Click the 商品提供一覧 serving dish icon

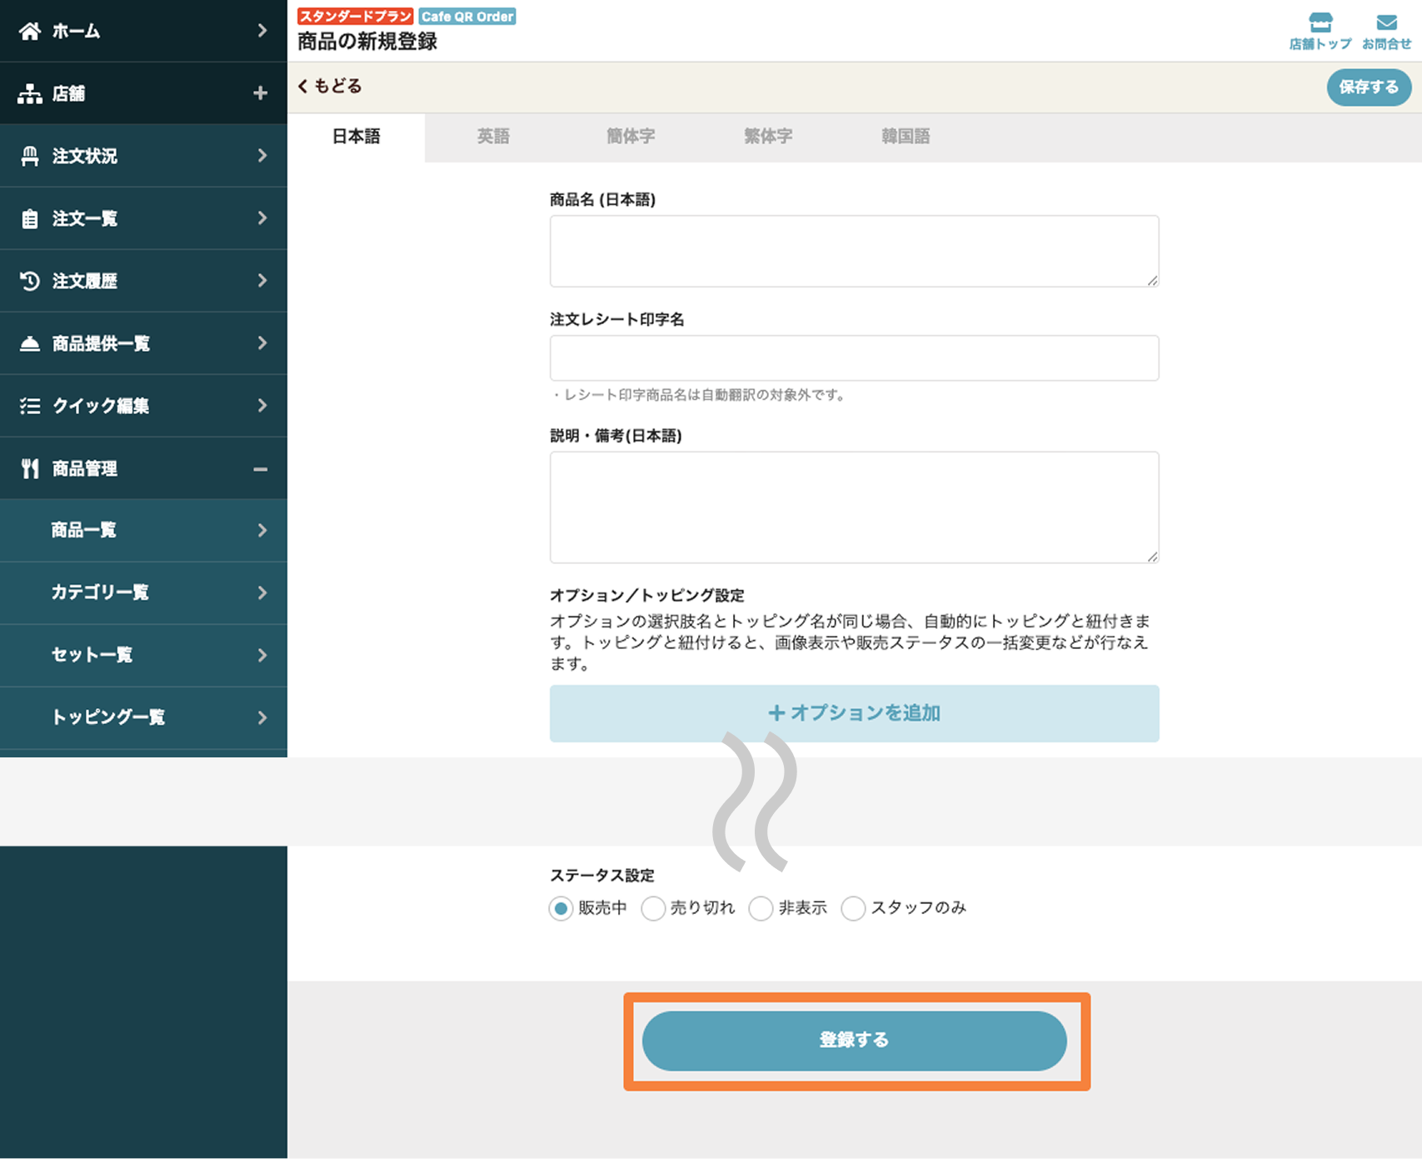coord(30,344)
